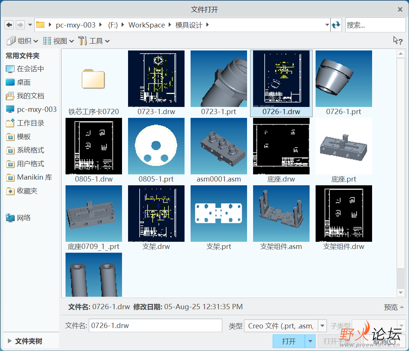Open the 视图 menu
This screenshot has width=409, height=351.
58,41
